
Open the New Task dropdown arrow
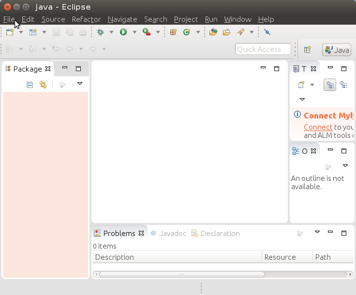312,85
